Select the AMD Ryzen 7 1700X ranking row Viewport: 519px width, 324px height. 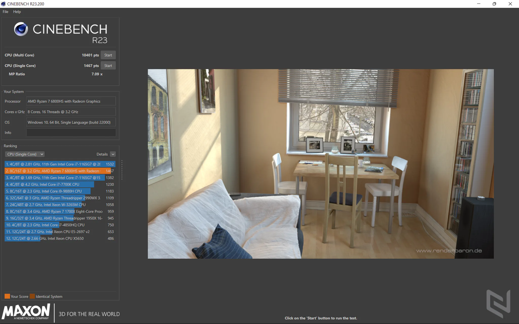point(60,211)
